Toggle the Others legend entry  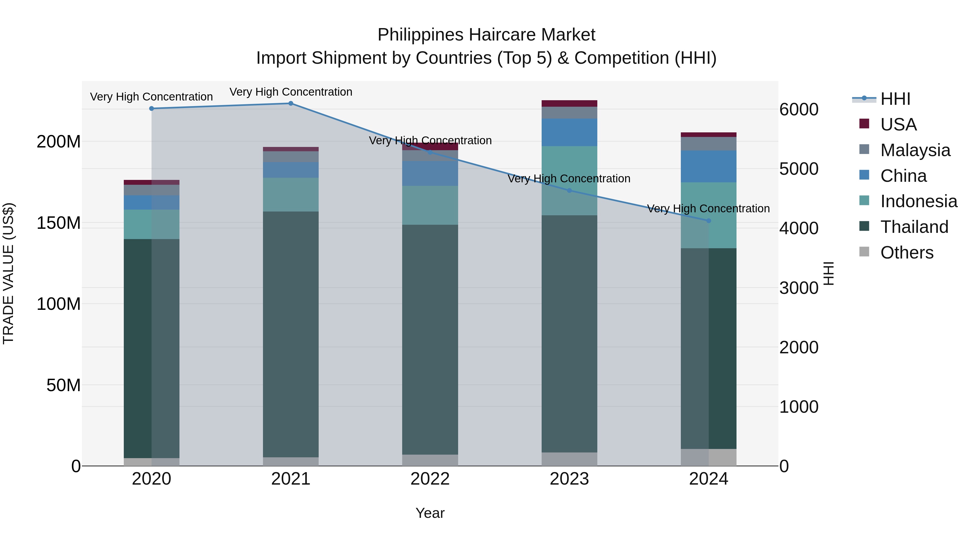[x=896, y=253]
